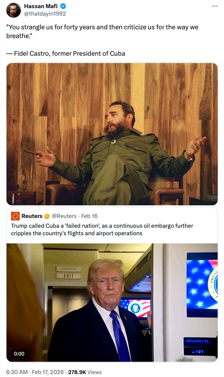Click the blue verified badge beside Hassan Mafi

(x=63, y=6)
